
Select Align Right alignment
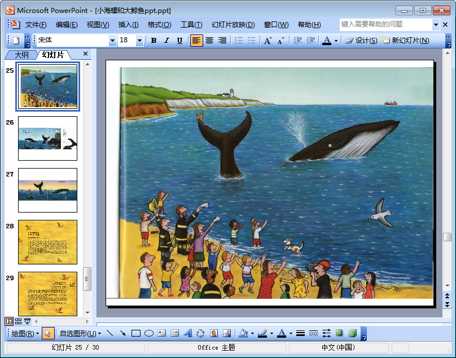(222, 41)
